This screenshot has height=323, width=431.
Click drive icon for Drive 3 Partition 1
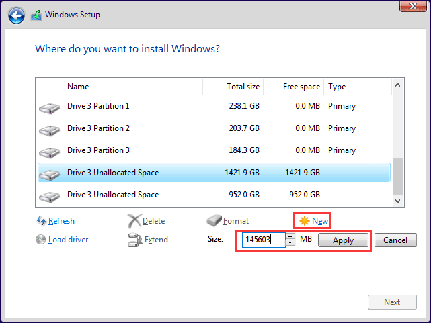tap(49, 108)
